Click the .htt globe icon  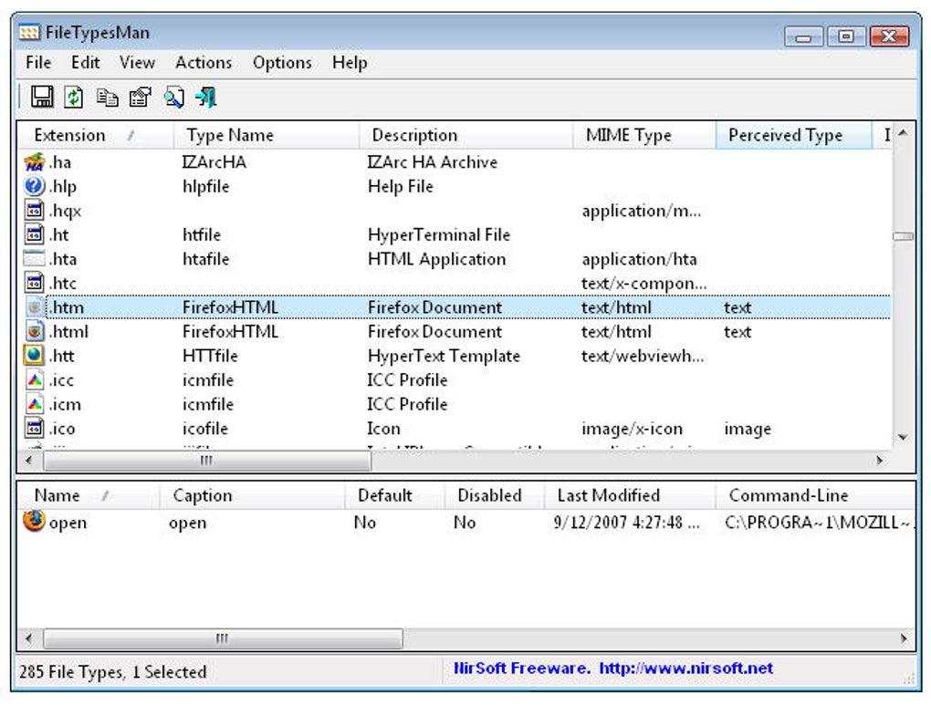35,356
